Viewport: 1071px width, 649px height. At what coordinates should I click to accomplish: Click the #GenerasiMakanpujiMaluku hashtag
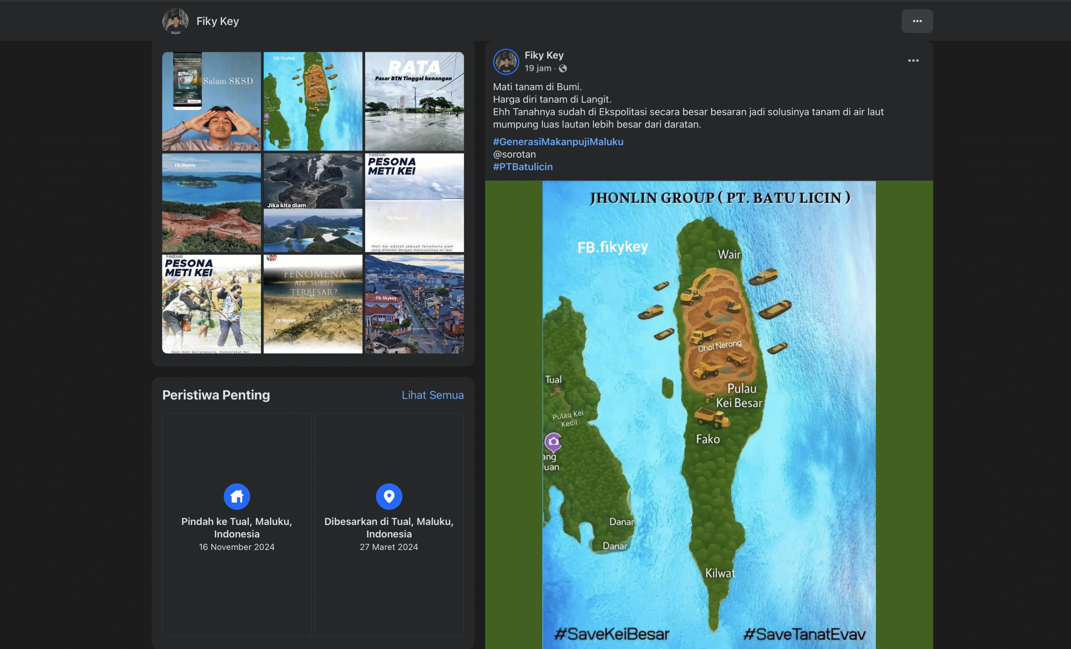pyautogui.click(x=558, y=142)
